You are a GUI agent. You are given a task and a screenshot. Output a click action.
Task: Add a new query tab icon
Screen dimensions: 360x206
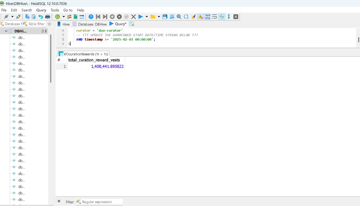pyautogui.click(x=132, y=24)
